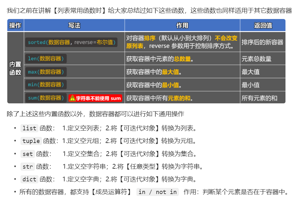
Task: Click the 写法 column header
Action: [74, 25]
